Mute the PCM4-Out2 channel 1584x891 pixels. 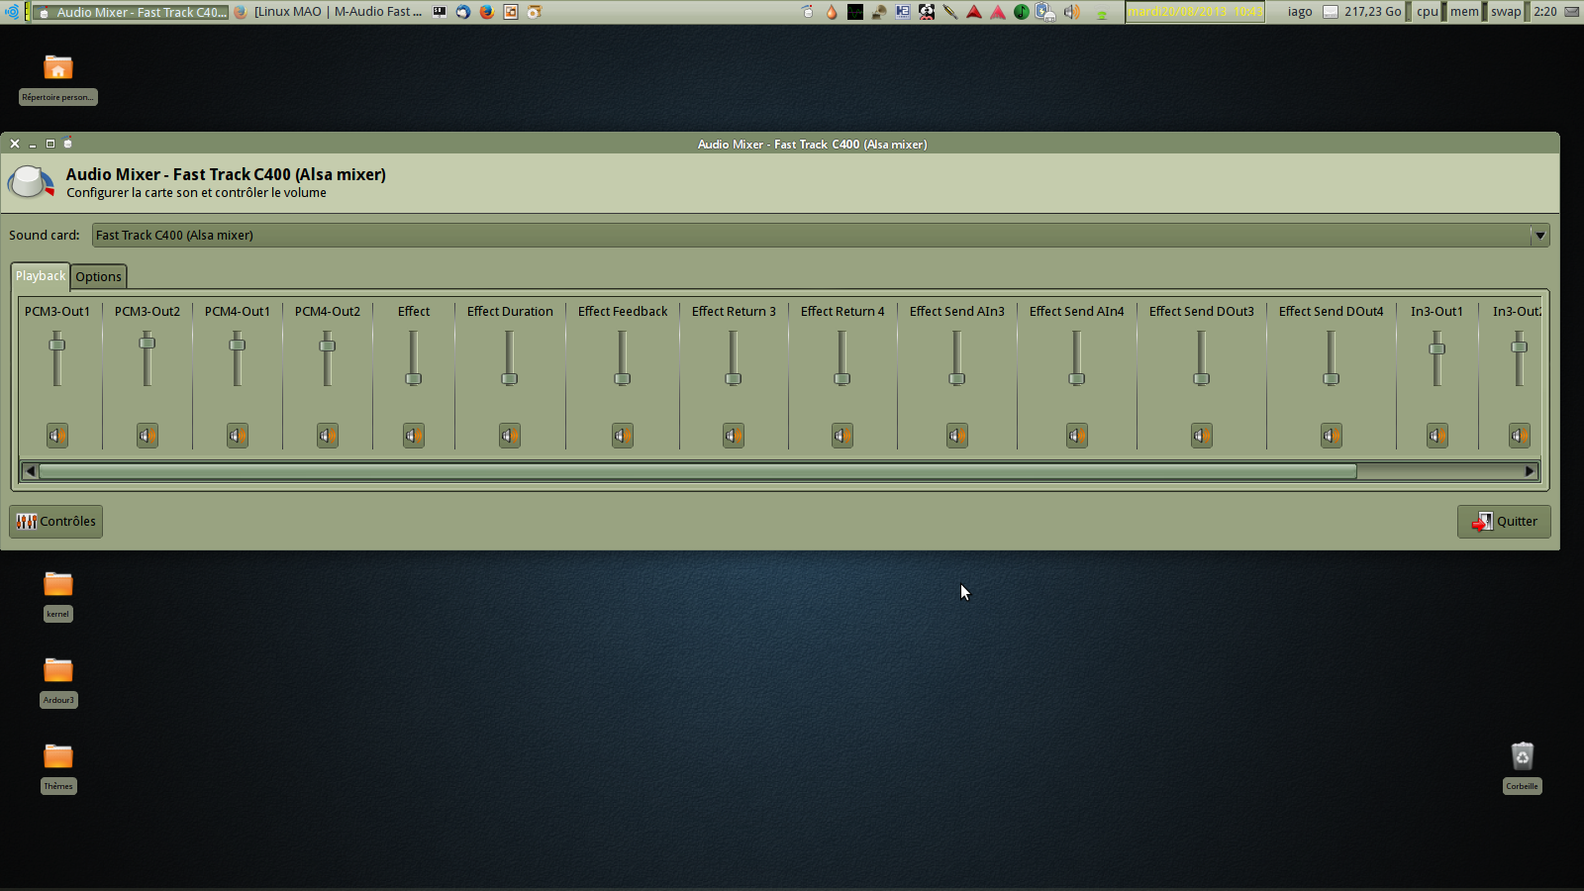coord(328,436)
